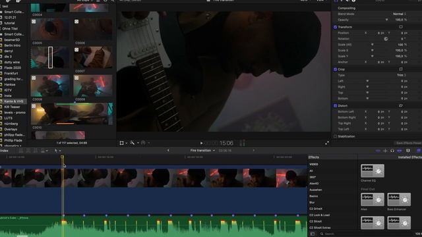Open the Kante & VHS event
This screenshot has height=237, width=422.
point(13,101)
